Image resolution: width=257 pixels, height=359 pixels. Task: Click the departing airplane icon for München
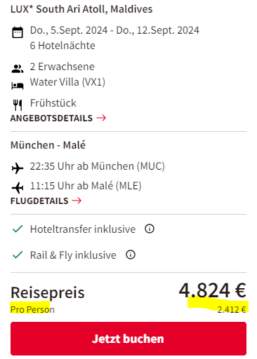point(18,168)
